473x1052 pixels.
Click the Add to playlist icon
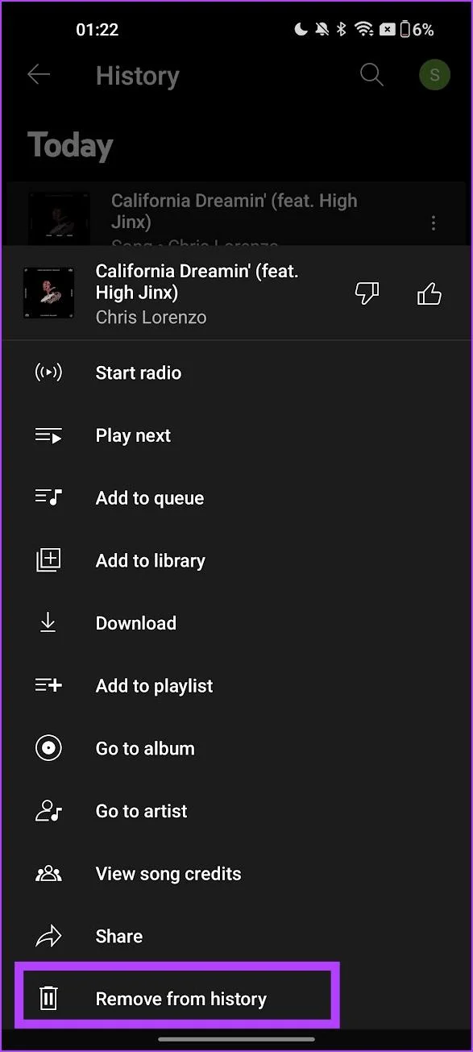coord(48,685)
